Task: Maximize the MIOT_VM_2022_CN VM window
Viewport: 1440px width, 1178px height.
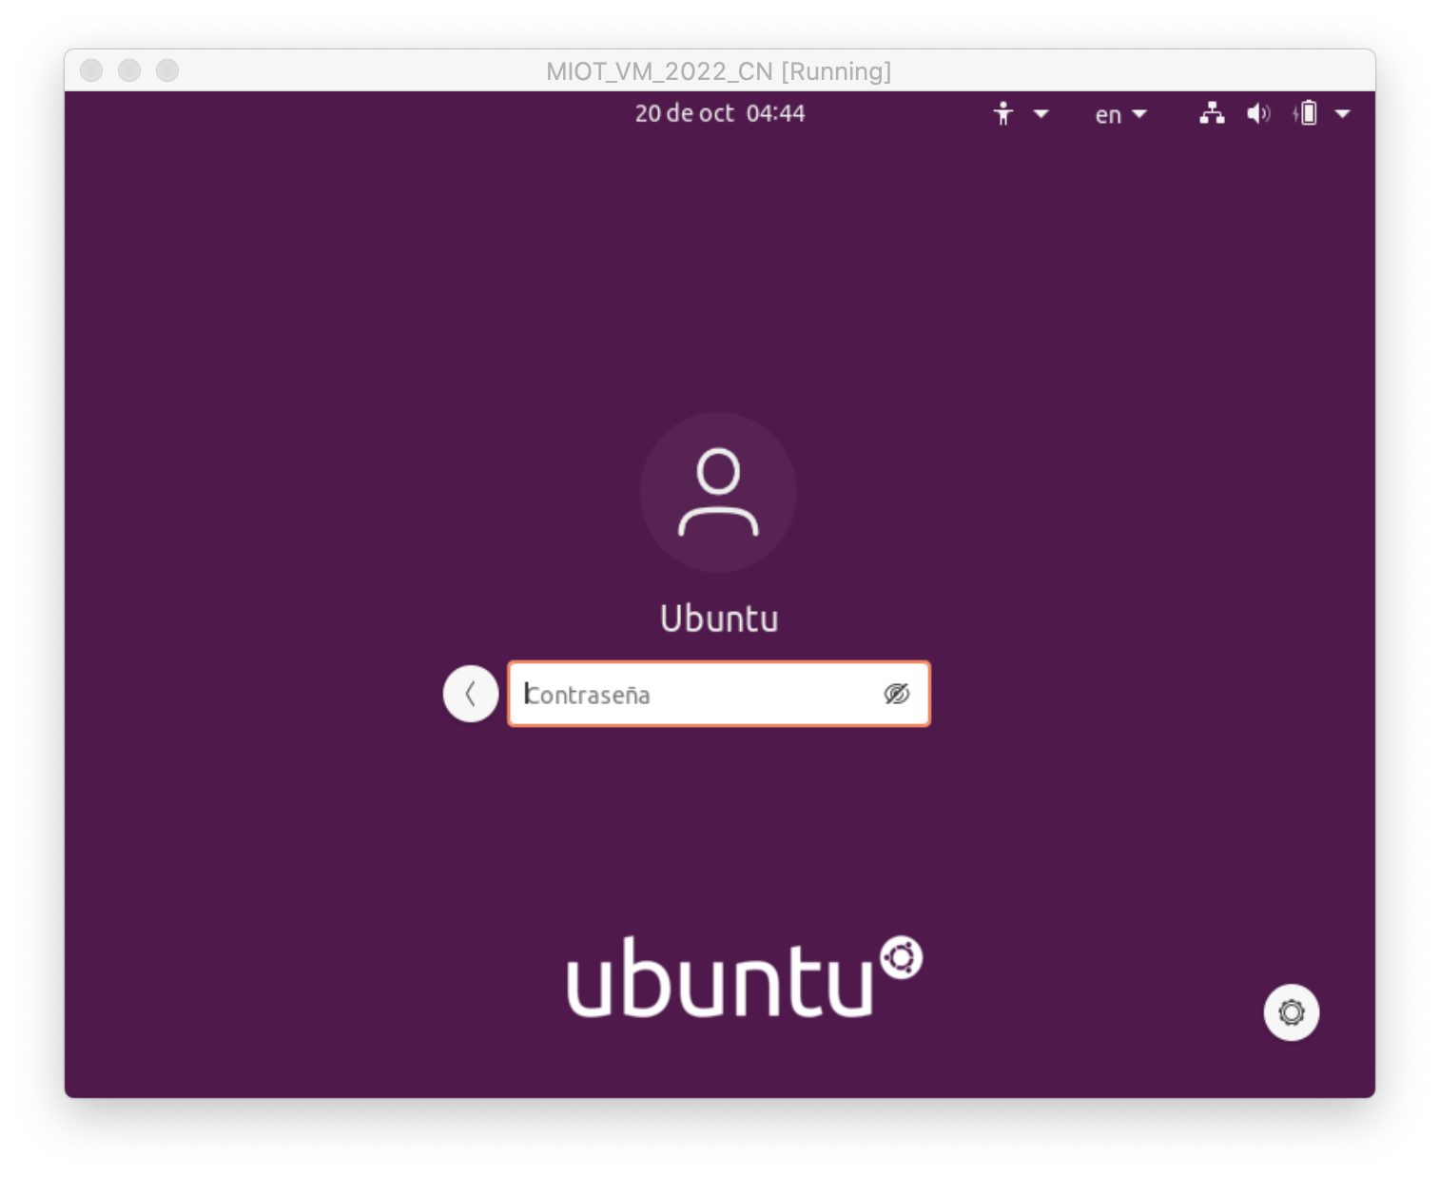Action: 167,70
